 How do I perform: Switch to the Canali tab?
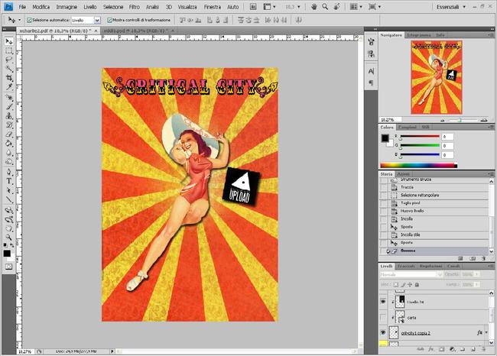pos(453,266)
